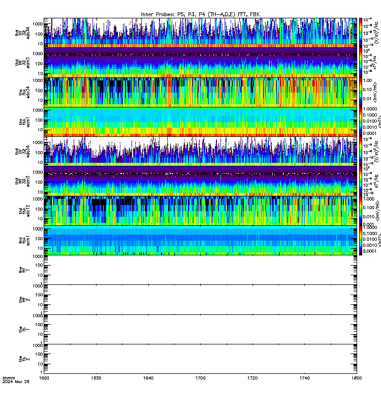Click the "thd fff 32 scm3" axis label

click(22, 181)
